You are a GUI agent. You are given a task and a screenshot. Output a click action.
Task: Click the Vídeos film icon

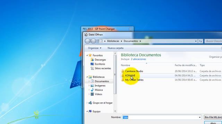tap(92, 94)
